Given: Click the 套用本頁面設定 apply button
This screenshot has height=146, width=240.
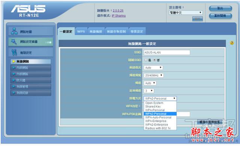Looking at the screenshot, I should click(210, 122).
